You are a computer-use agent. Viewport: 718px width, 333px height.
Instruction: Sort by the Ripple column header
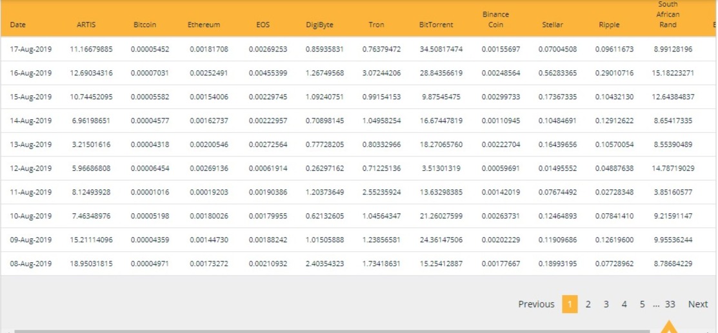609,24
